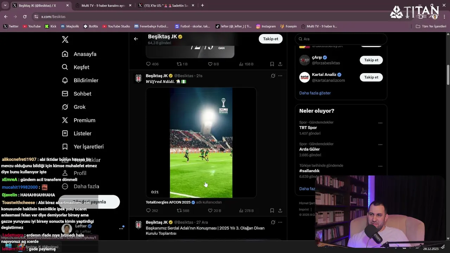Open TotalEnergies AFCON 2025 source link
The width and height of the screenshot is (450, 253).
(168, 202)
